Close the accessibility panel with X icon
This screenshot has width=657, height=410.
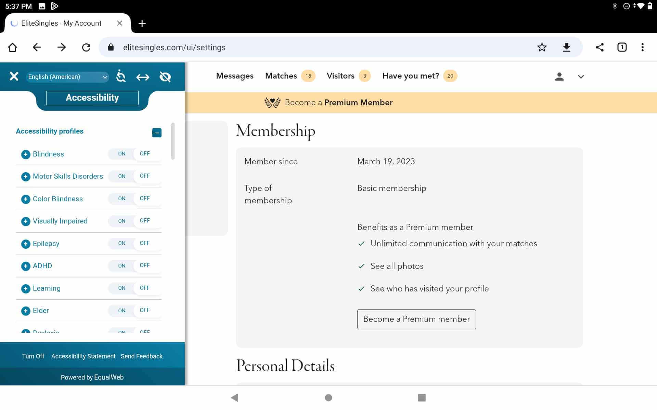[x=14, y=76]
